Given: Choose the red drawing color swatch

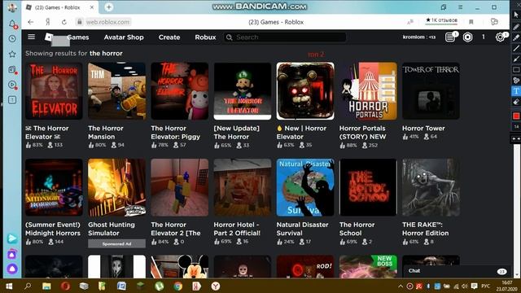Looking at the screenshot, I should (516, 116).
